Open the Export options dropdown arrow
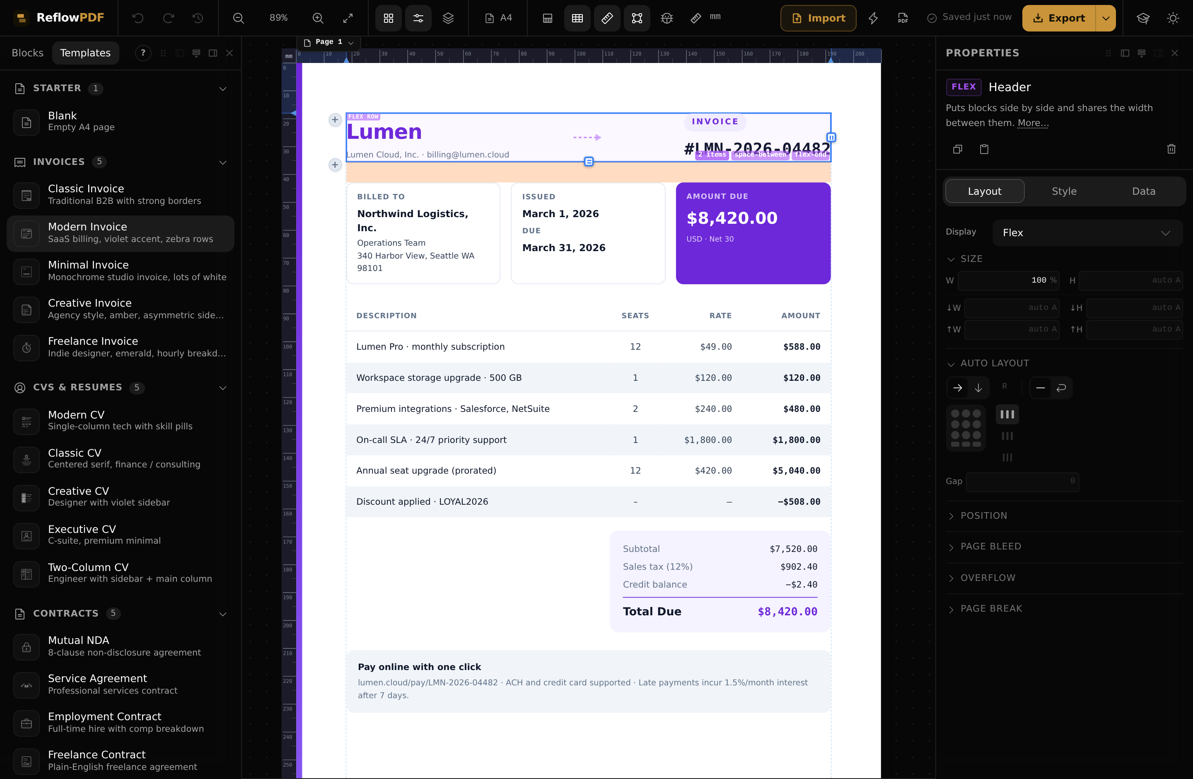1193x779 pixels. pos(1105,18)
